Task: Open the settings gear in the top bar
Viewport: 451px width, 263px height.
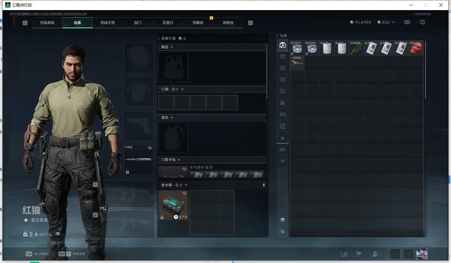Action: (423, 22)
